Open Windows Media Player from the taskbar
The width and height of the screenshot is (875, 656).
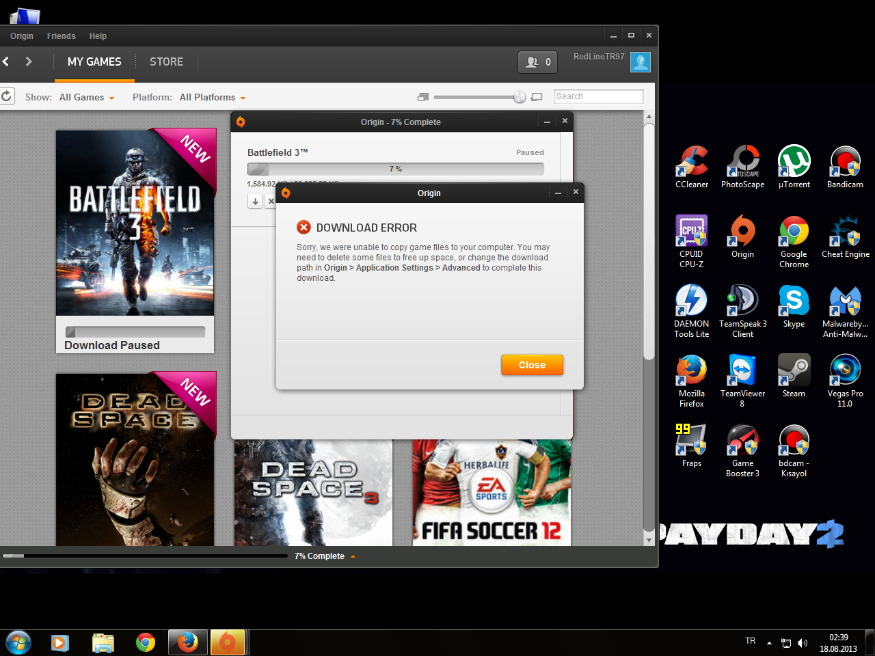pos(60,643)
